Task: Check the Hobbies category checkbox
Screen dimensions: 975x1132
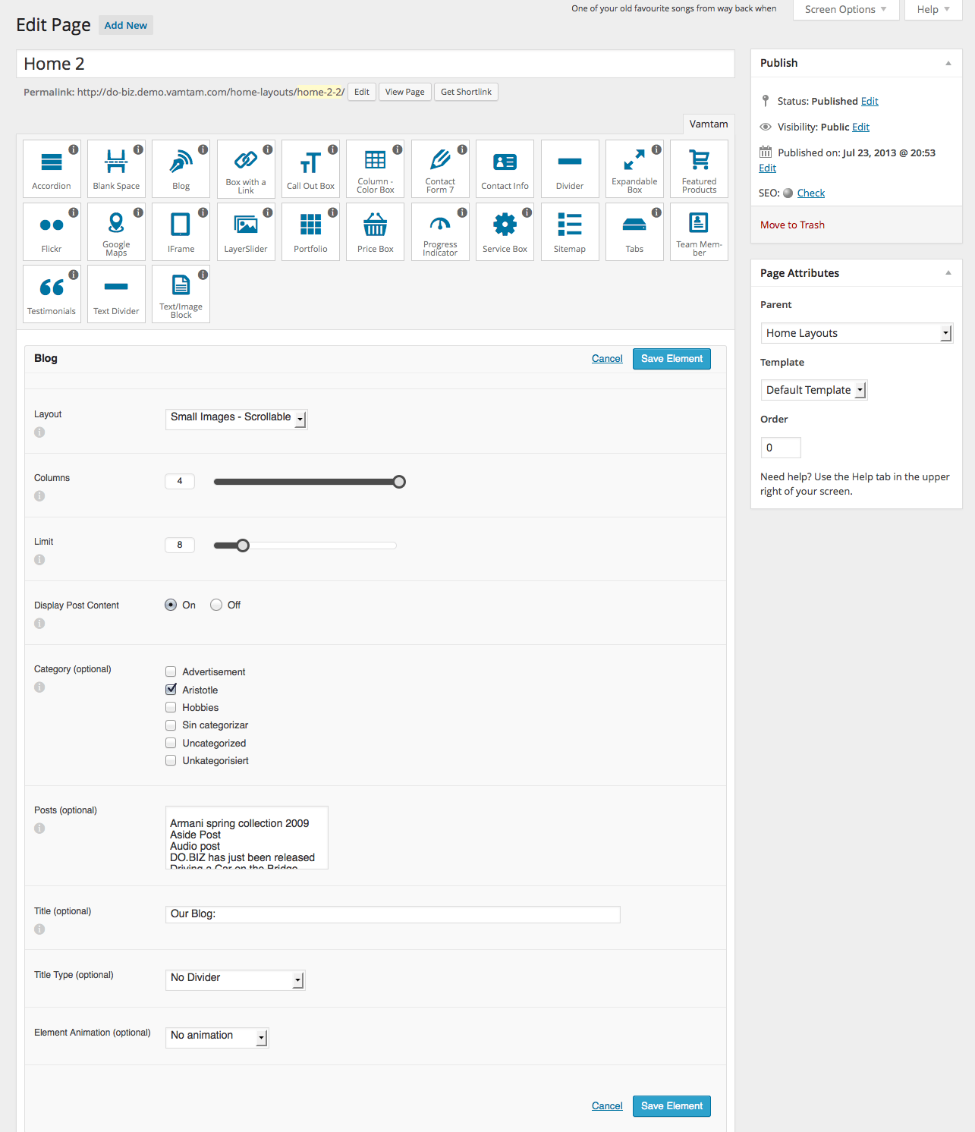Action: (x=171, y=707)
